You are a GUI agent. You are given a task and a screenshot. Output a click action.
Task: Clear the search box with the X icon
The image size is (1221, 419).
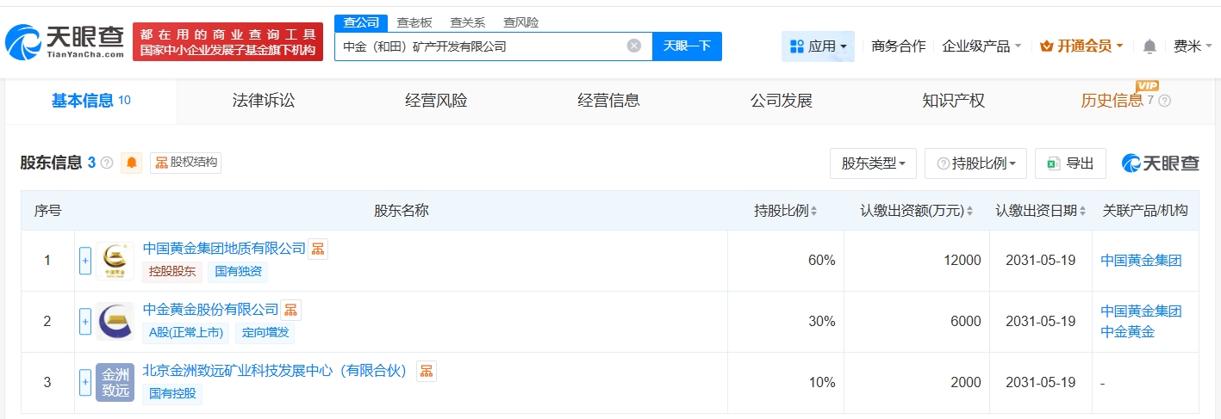633,46
